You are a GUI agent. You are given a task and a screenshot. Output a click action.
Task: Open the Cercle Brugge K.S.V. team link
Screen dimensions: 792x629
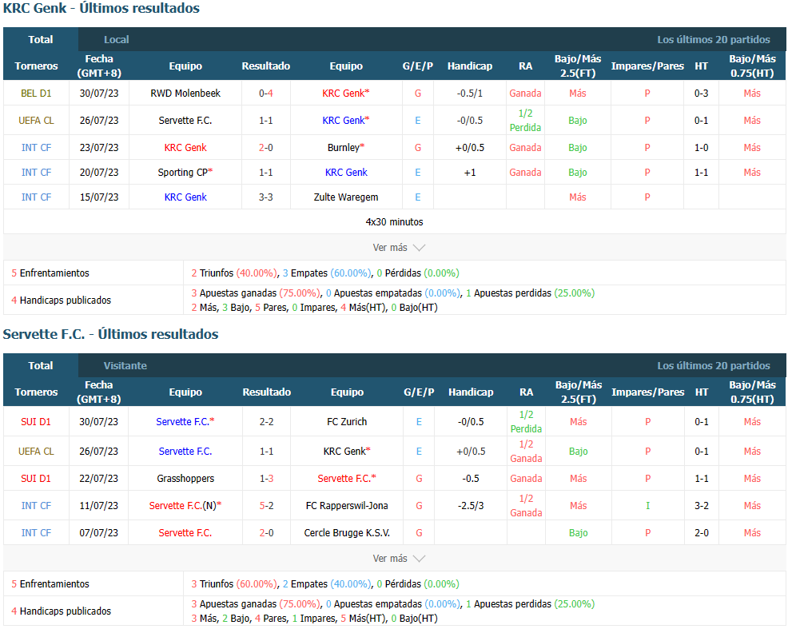pos(347,532)
